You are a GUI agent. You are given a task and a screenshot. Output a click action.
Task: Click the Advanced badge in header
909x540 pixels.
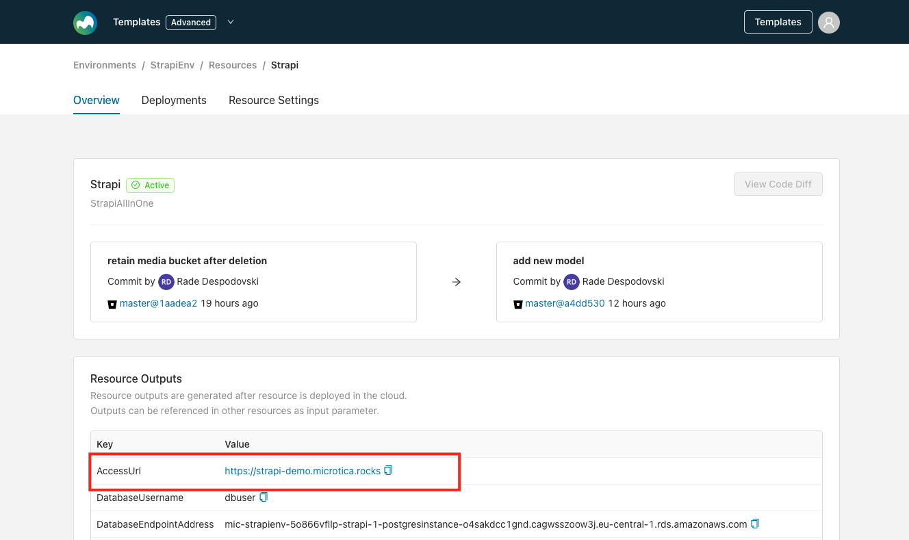[191, 22]
